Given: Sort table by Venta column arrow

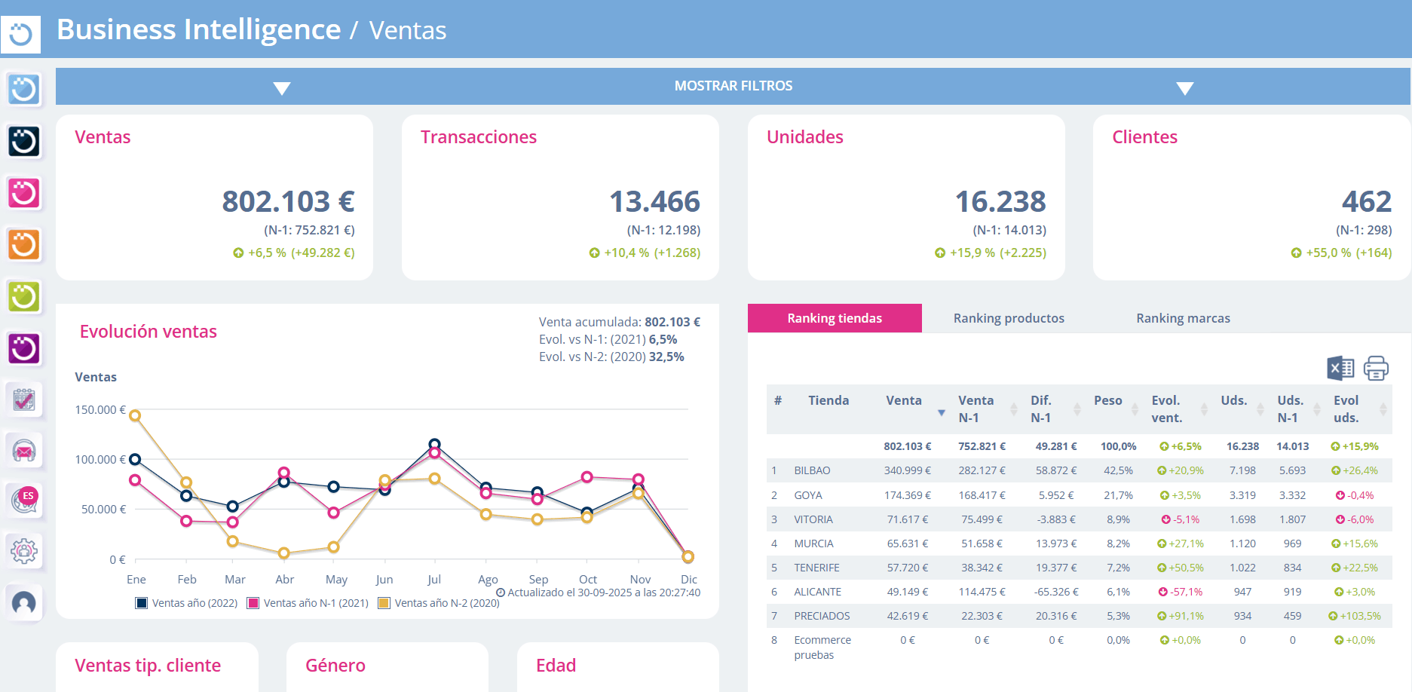Looking at the screenshot, I should (941, 412).
